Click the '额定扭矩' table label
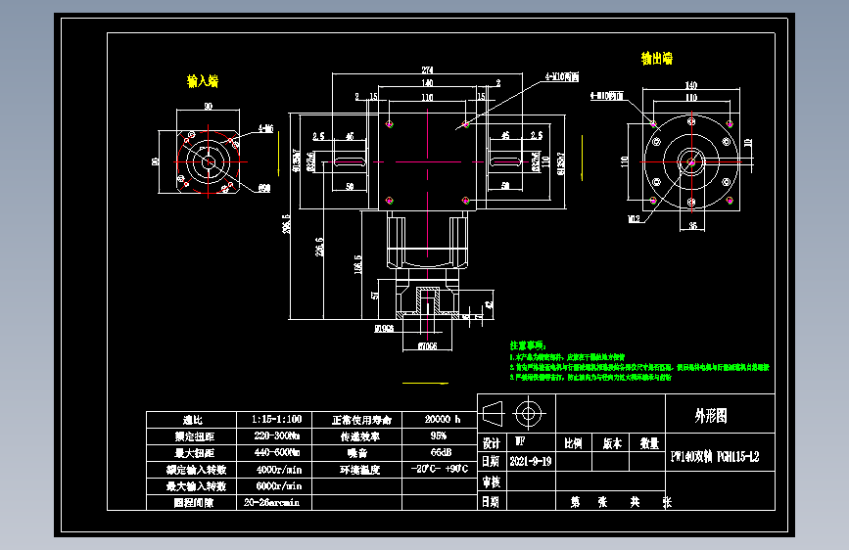Image resolution: width=849 pixels, height=550 pixels. coord(195,436)
